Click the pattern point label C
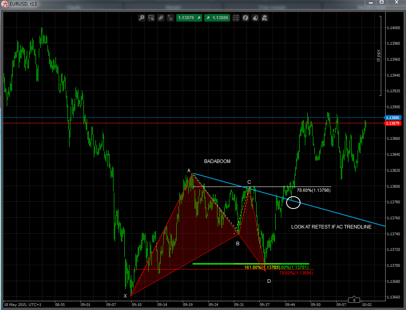 pyautogui.click(x=249, y=182)
